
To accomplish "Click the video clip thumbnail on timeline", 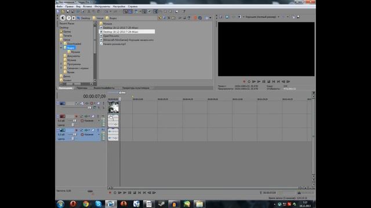I will coord(114,107).
